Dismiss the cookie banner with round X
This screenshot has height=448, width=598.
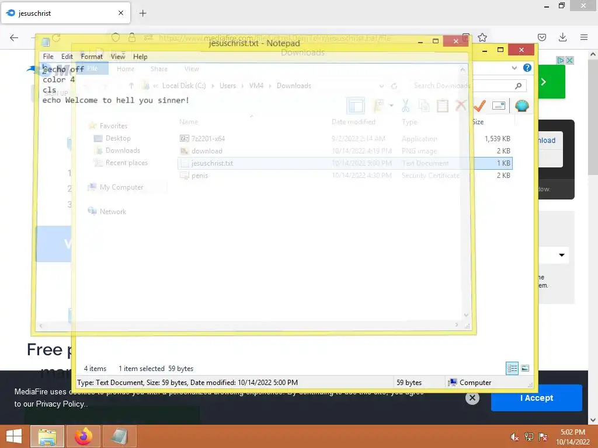point(472,398)
